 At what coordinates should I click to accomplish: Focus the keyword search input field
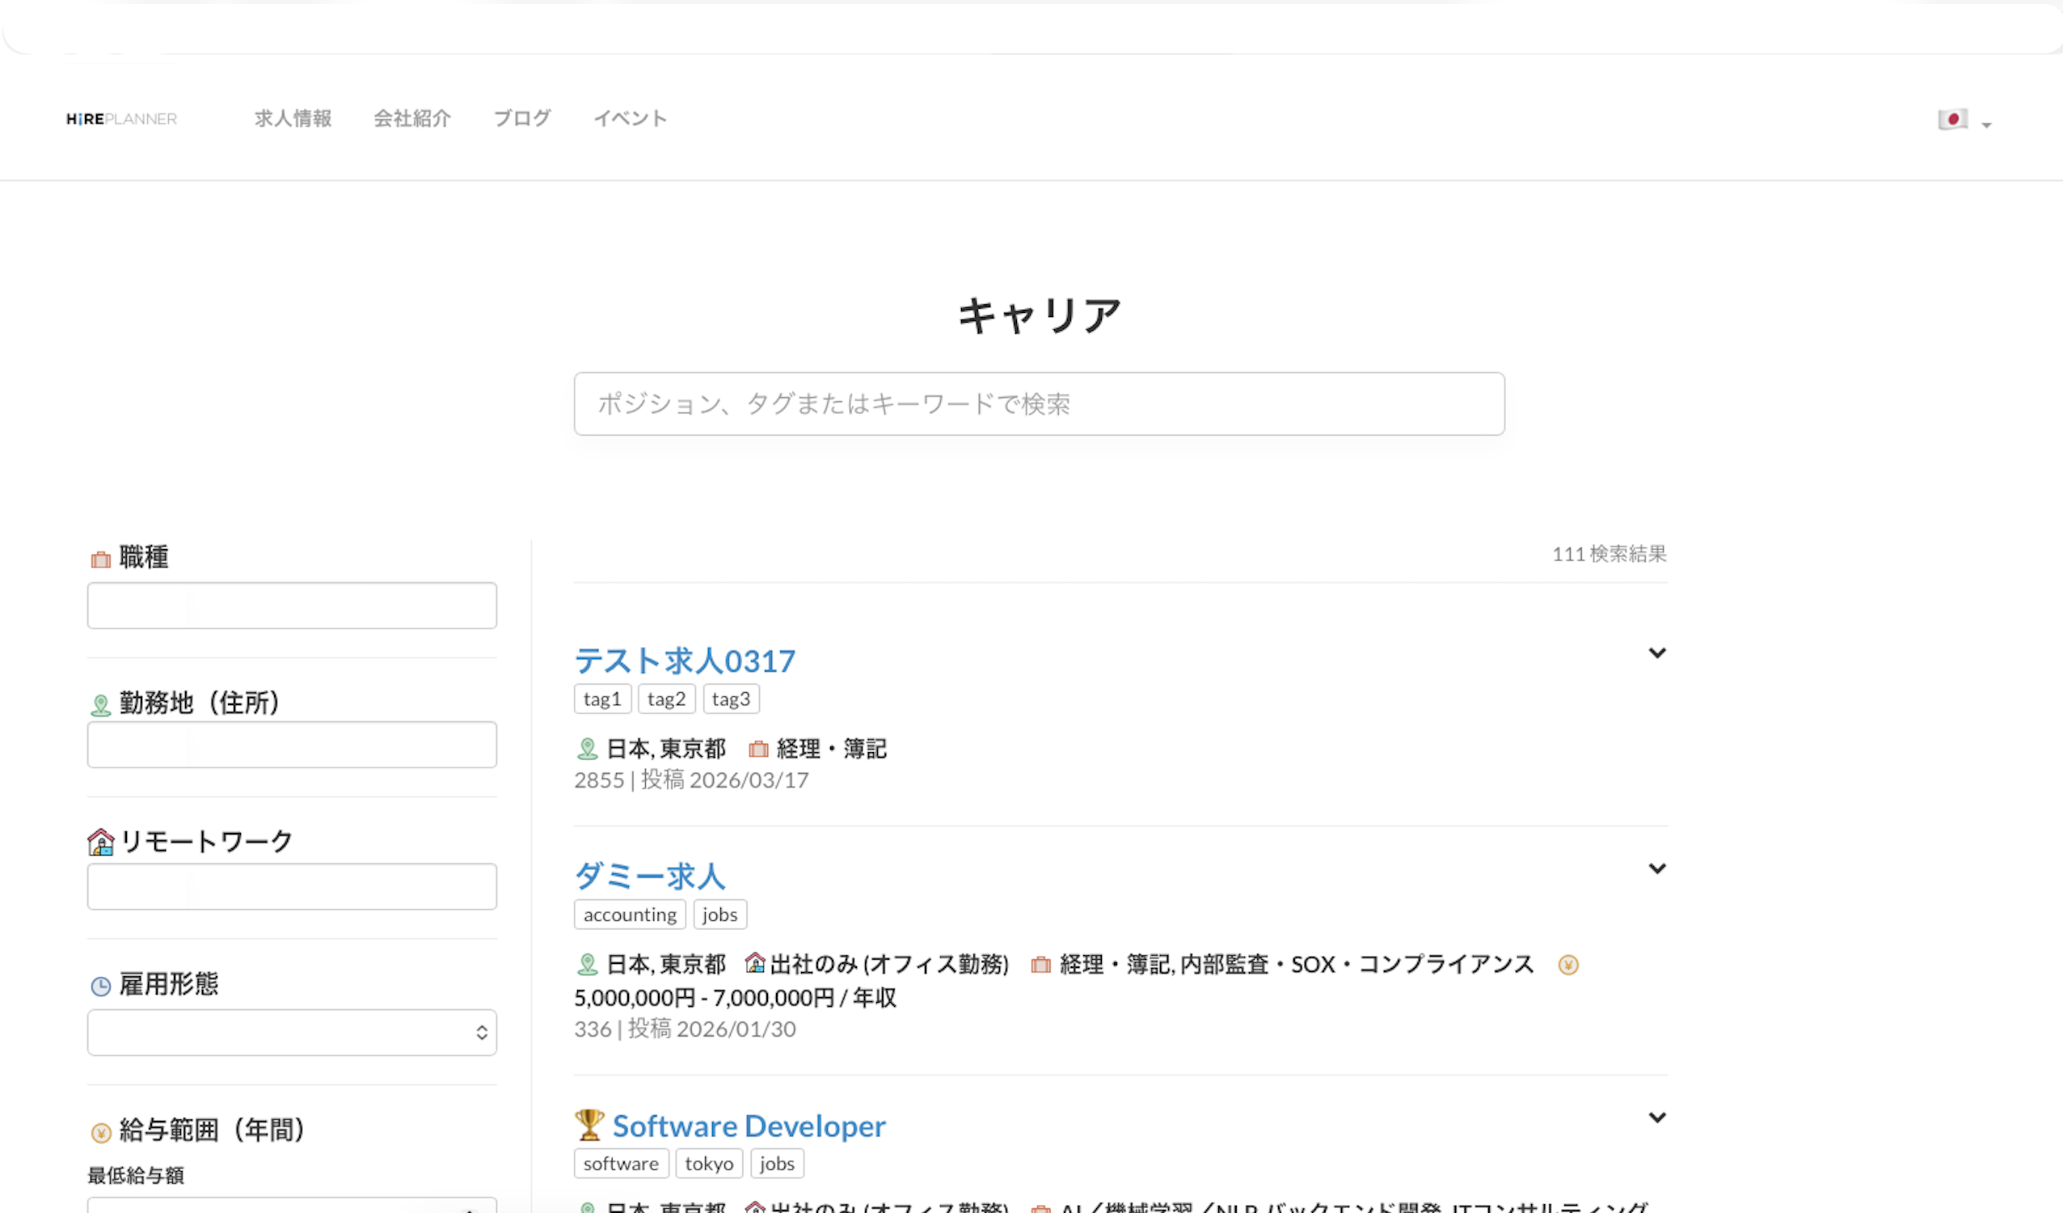coord(1038,404)
